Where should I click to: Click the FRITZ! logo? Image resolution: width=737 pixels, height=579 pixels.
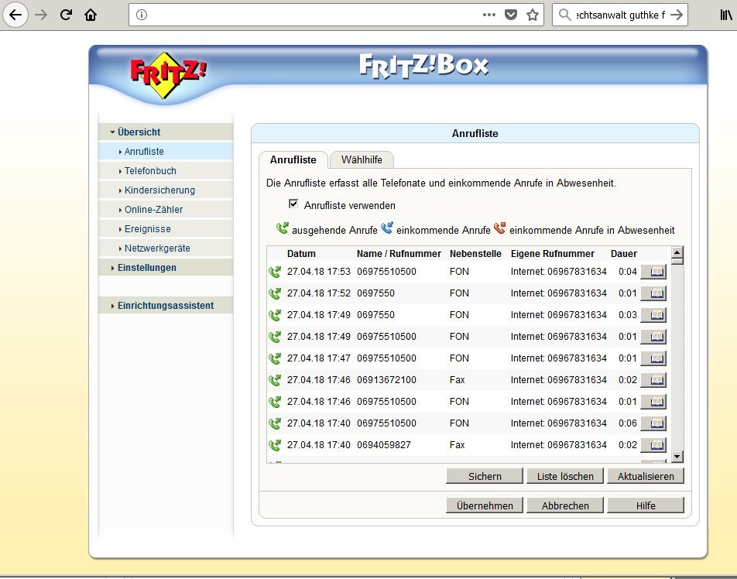(x=168, y=75)
